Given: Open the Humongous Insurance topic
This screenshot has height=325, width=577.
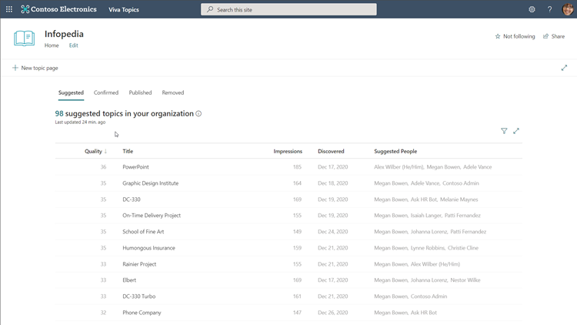Looking at the screenshot, I should [148, 248].
